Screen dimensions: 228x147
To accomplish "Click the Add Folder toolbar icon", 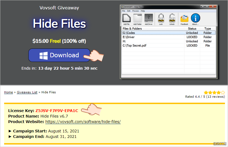I will (138, 19).
